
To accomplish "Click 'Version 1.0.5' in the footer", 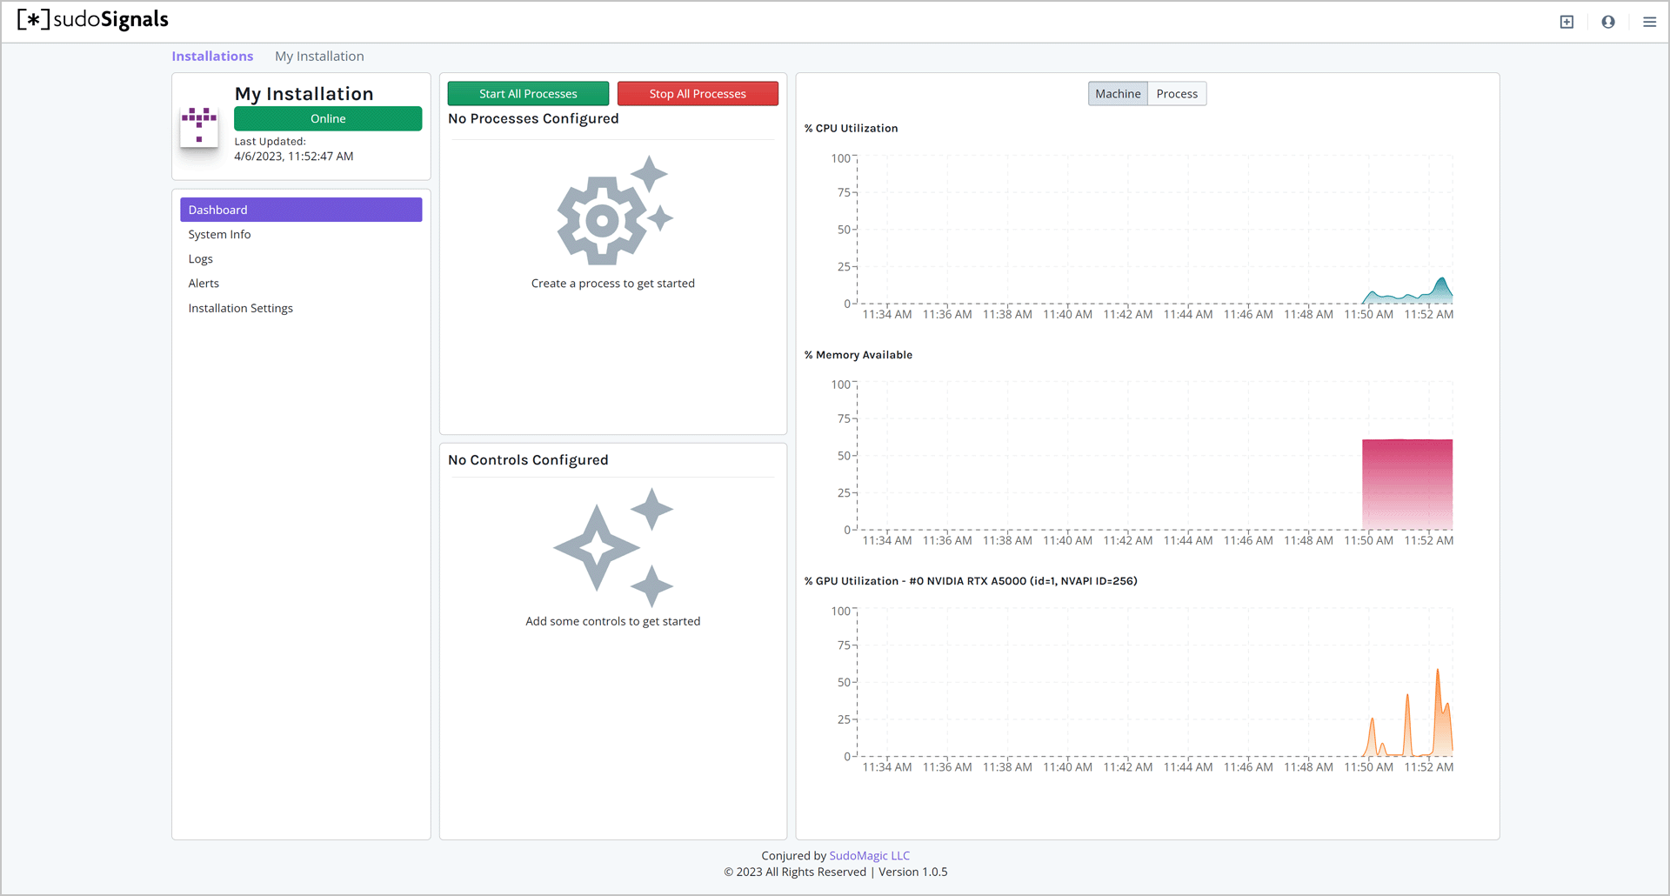I will (913, 872).
